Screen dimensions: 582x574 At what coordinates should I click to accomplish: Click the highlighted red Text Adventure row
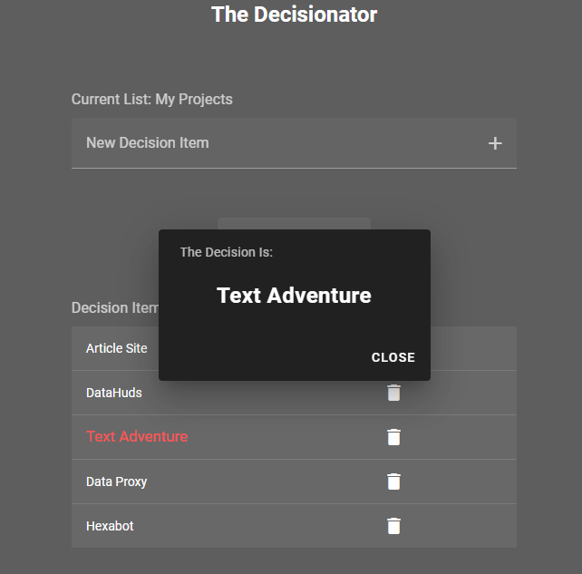(x=294, y=437)
